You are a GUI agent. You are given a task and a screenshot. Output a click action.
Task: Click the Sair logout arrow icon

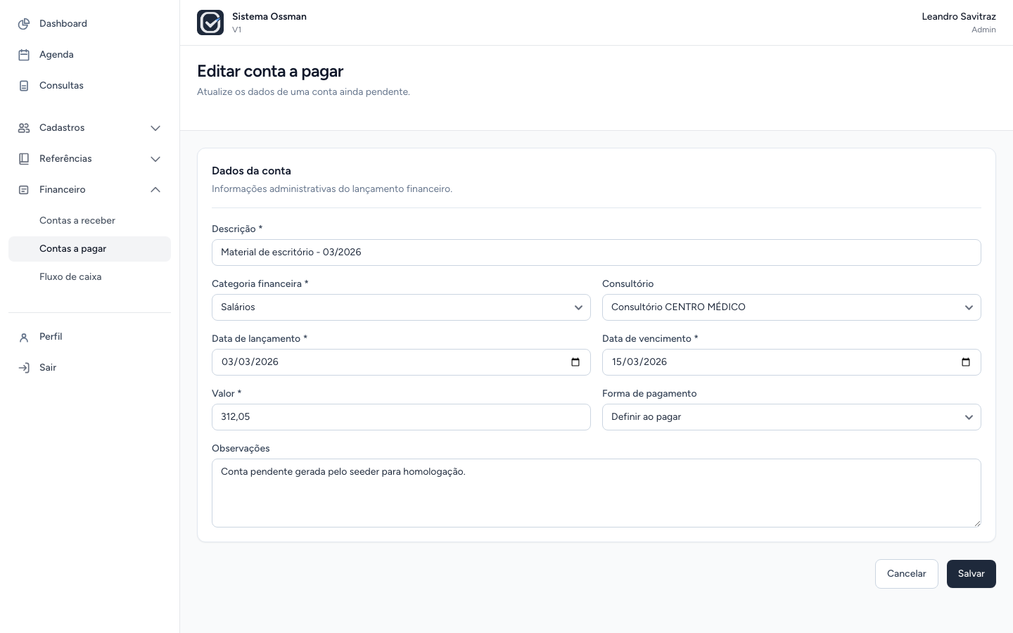pyautogui.click(x=24, y=368)
